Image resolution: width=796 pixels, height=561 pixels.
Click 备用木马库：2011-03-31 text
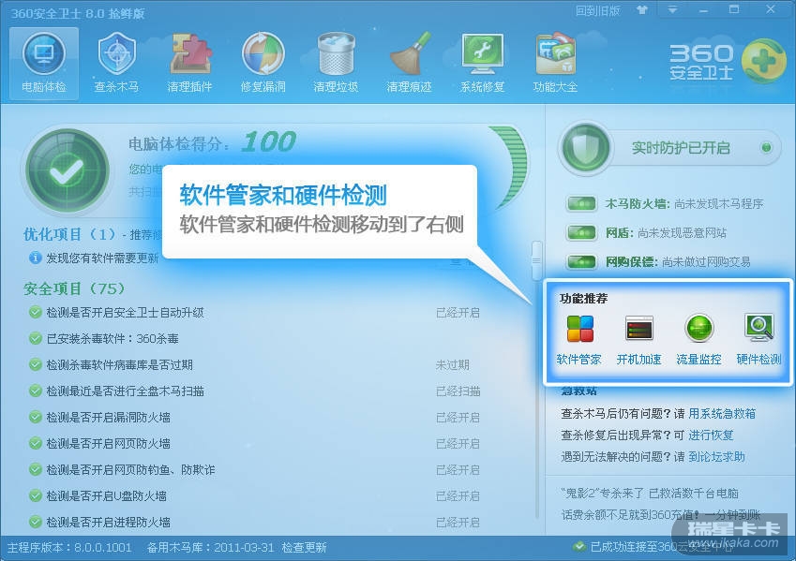(x=210, y=548)
